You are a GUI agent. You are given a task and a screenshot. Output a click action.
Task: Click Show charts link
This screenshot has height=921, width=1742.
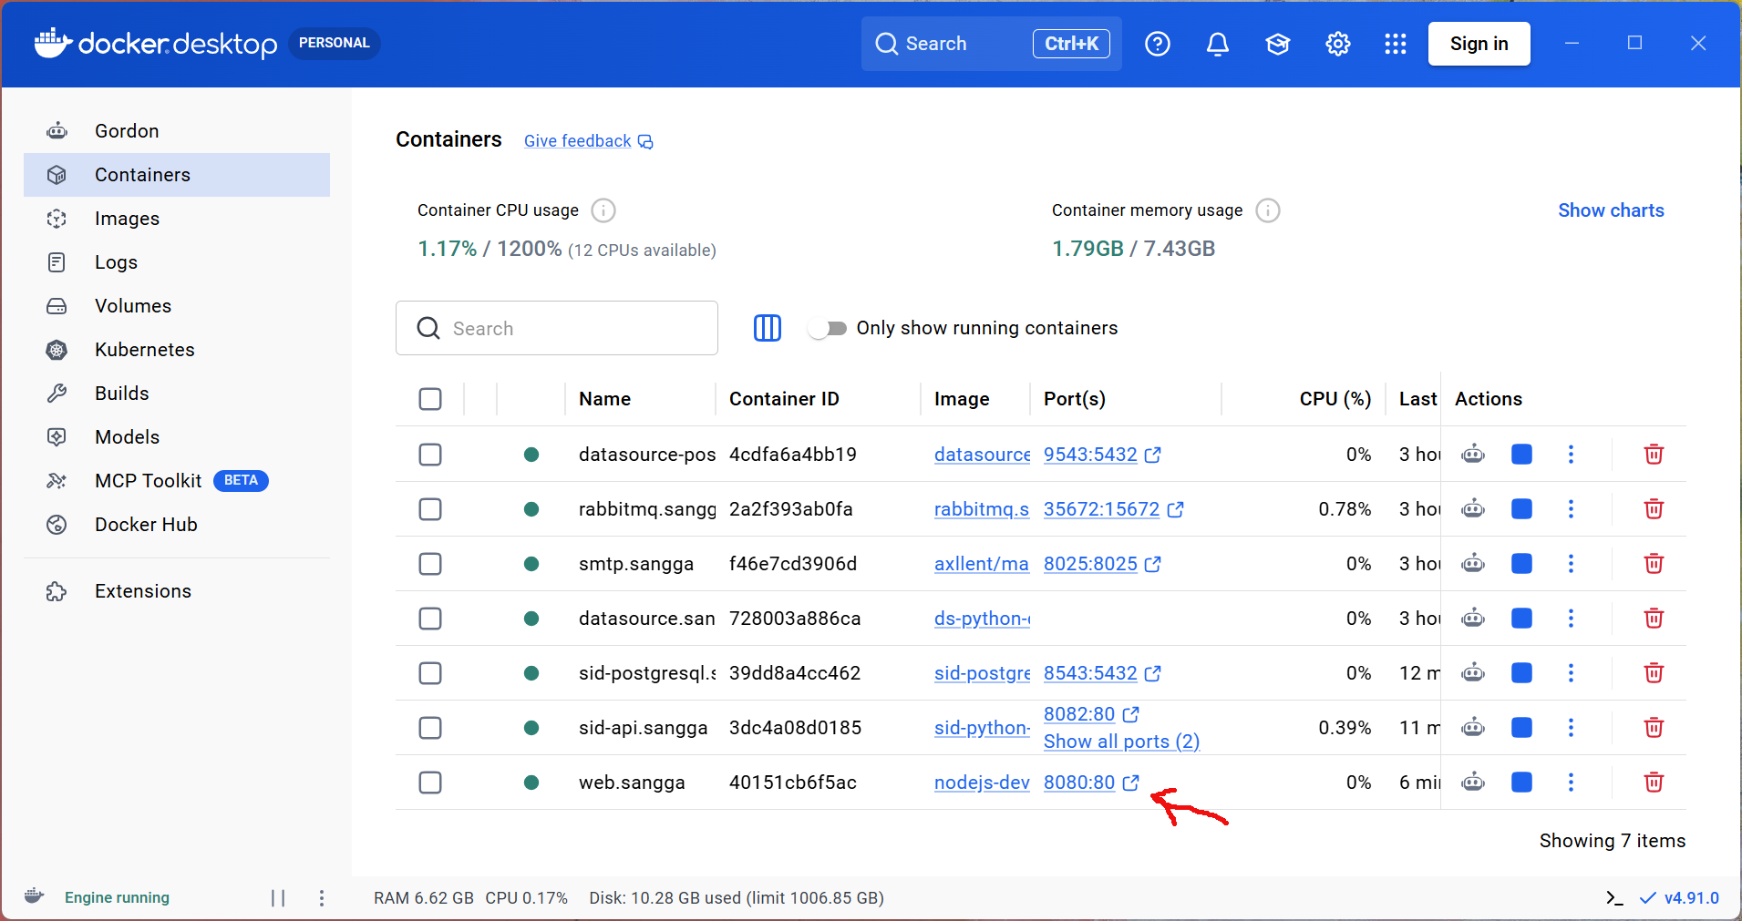click(1611, 210)
